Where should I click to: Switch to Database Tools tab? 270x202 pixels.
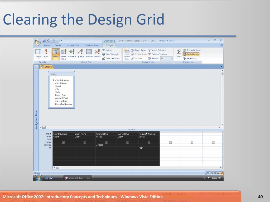coord(92,45)
